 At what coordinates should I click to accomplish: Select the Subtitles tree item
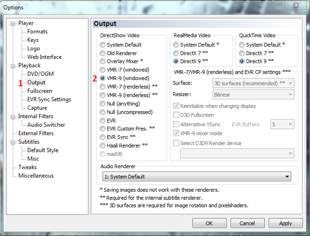click(29, 142)
